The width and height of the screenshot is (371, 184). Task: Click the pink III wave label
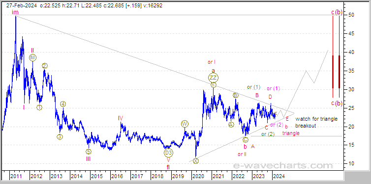point(88,159)
